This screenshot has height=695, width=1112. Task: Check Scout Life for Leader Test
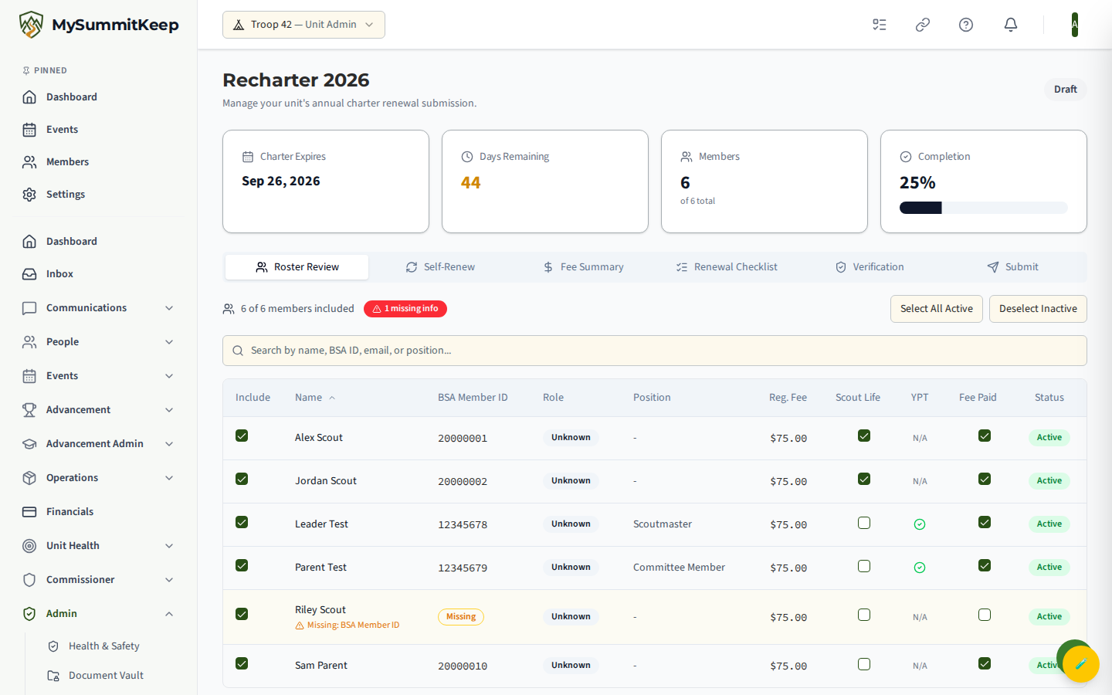(x=864, y=523)
